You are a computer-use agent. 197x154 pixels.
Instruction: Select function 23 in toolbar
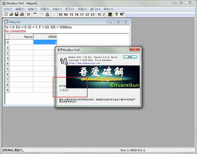(x=93, y=15)
